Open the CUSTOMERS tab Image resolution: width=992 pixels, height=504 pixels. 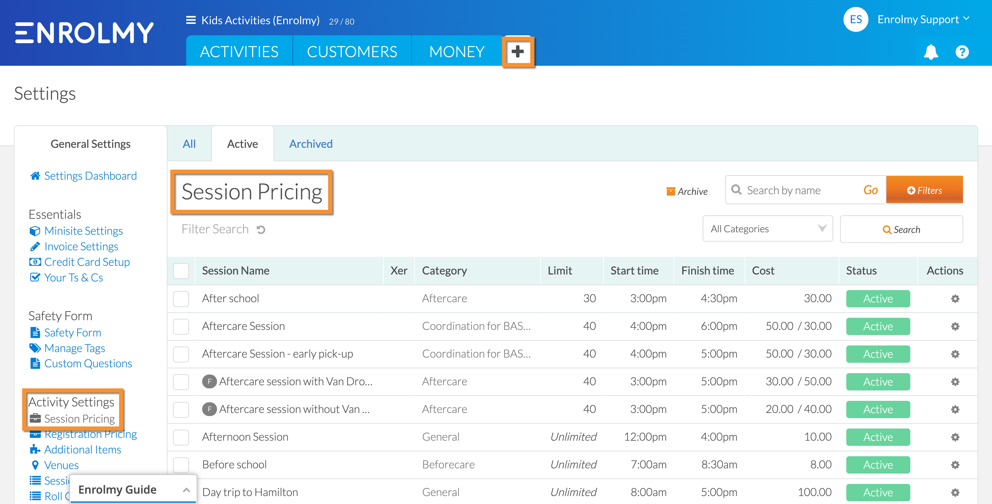pyautogui.click(x=352, y=52)
